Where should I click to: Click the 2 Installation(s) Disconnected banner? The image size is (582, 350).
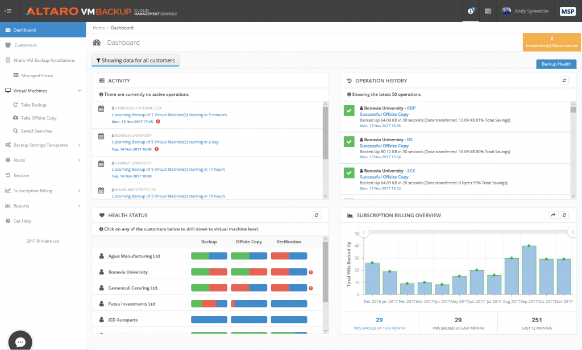point(551,42)
